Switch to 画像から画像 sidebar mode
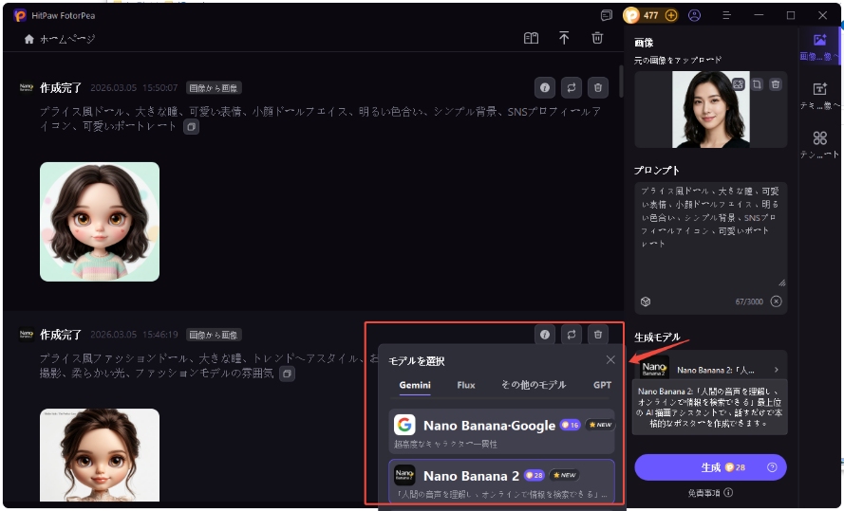This screenshot has height=511, width=844. tap(819, 46)
